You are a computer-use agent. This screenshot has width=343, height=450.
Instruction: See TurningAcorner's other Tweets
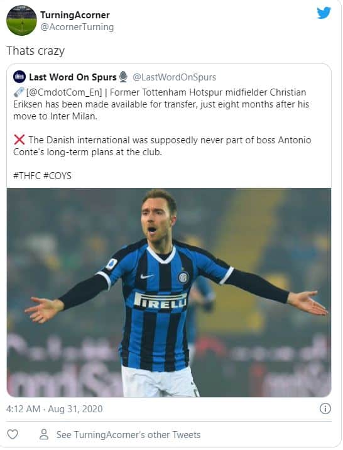click(128, 434)
